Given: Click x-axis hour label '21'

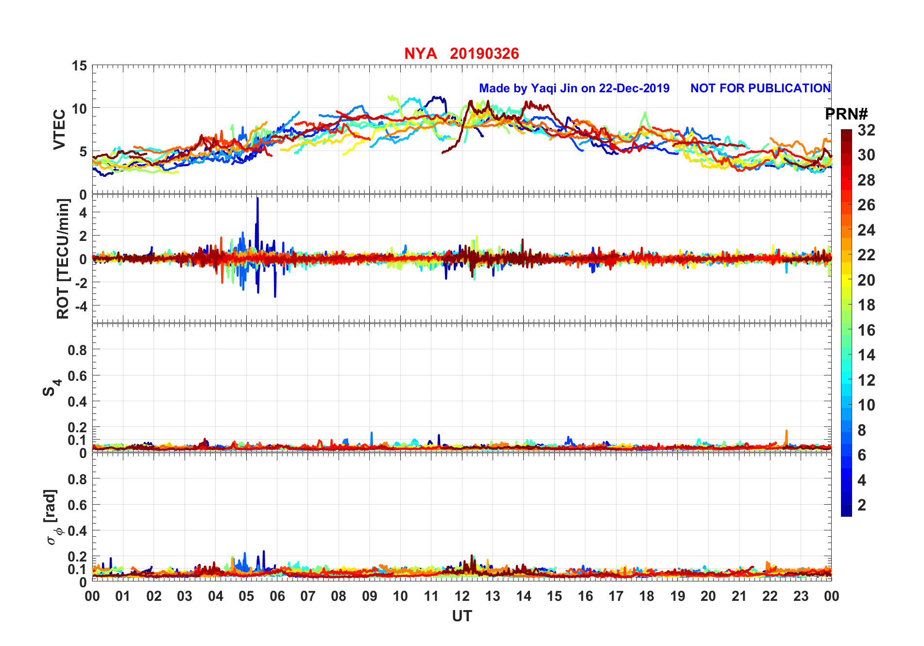Looking at the screenshot, I should (739, 596).
